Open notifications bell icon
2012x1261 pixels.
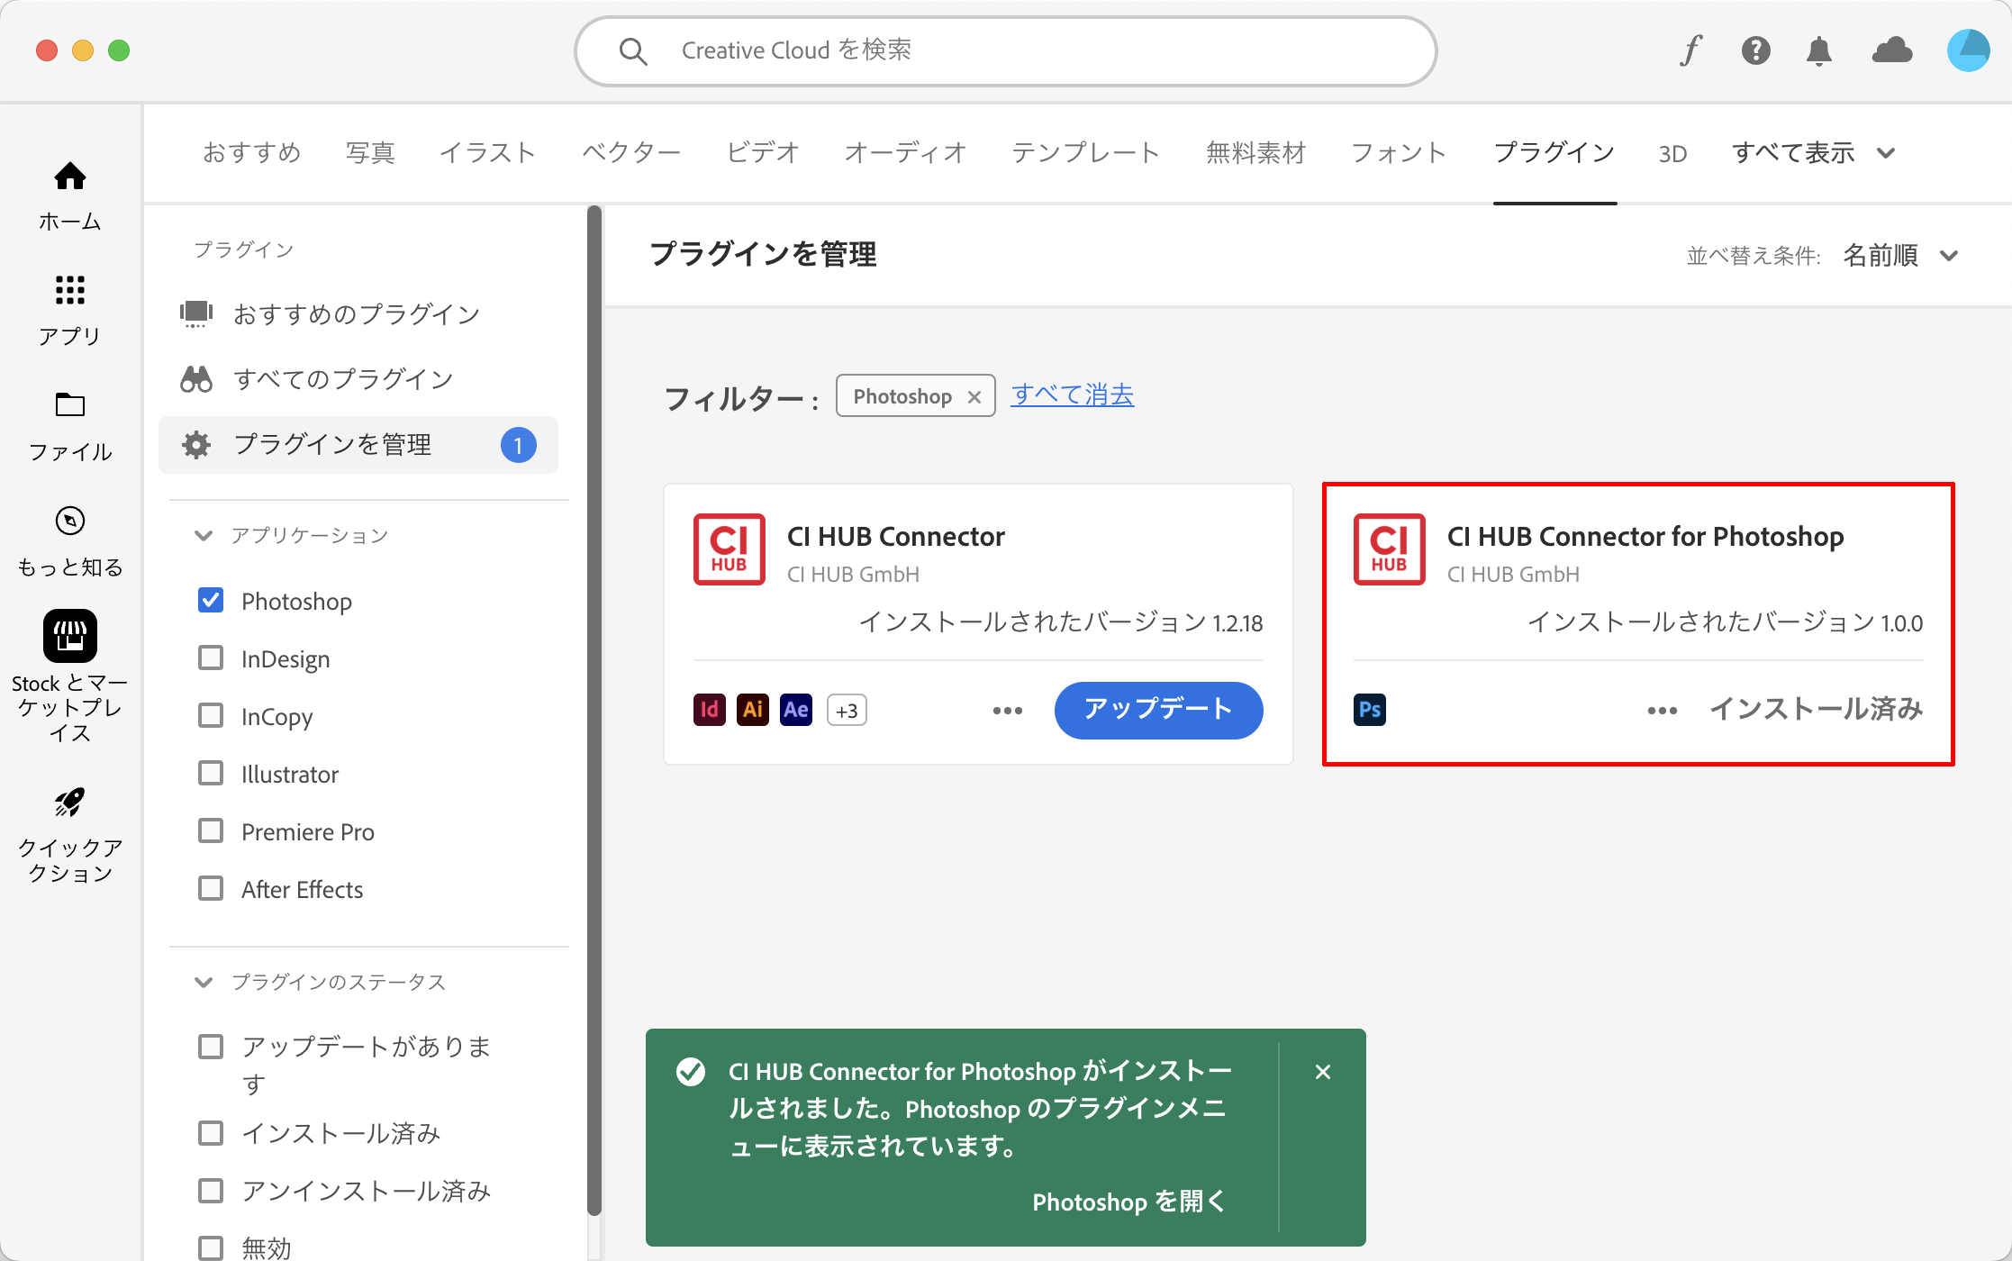pos(1819,50)
